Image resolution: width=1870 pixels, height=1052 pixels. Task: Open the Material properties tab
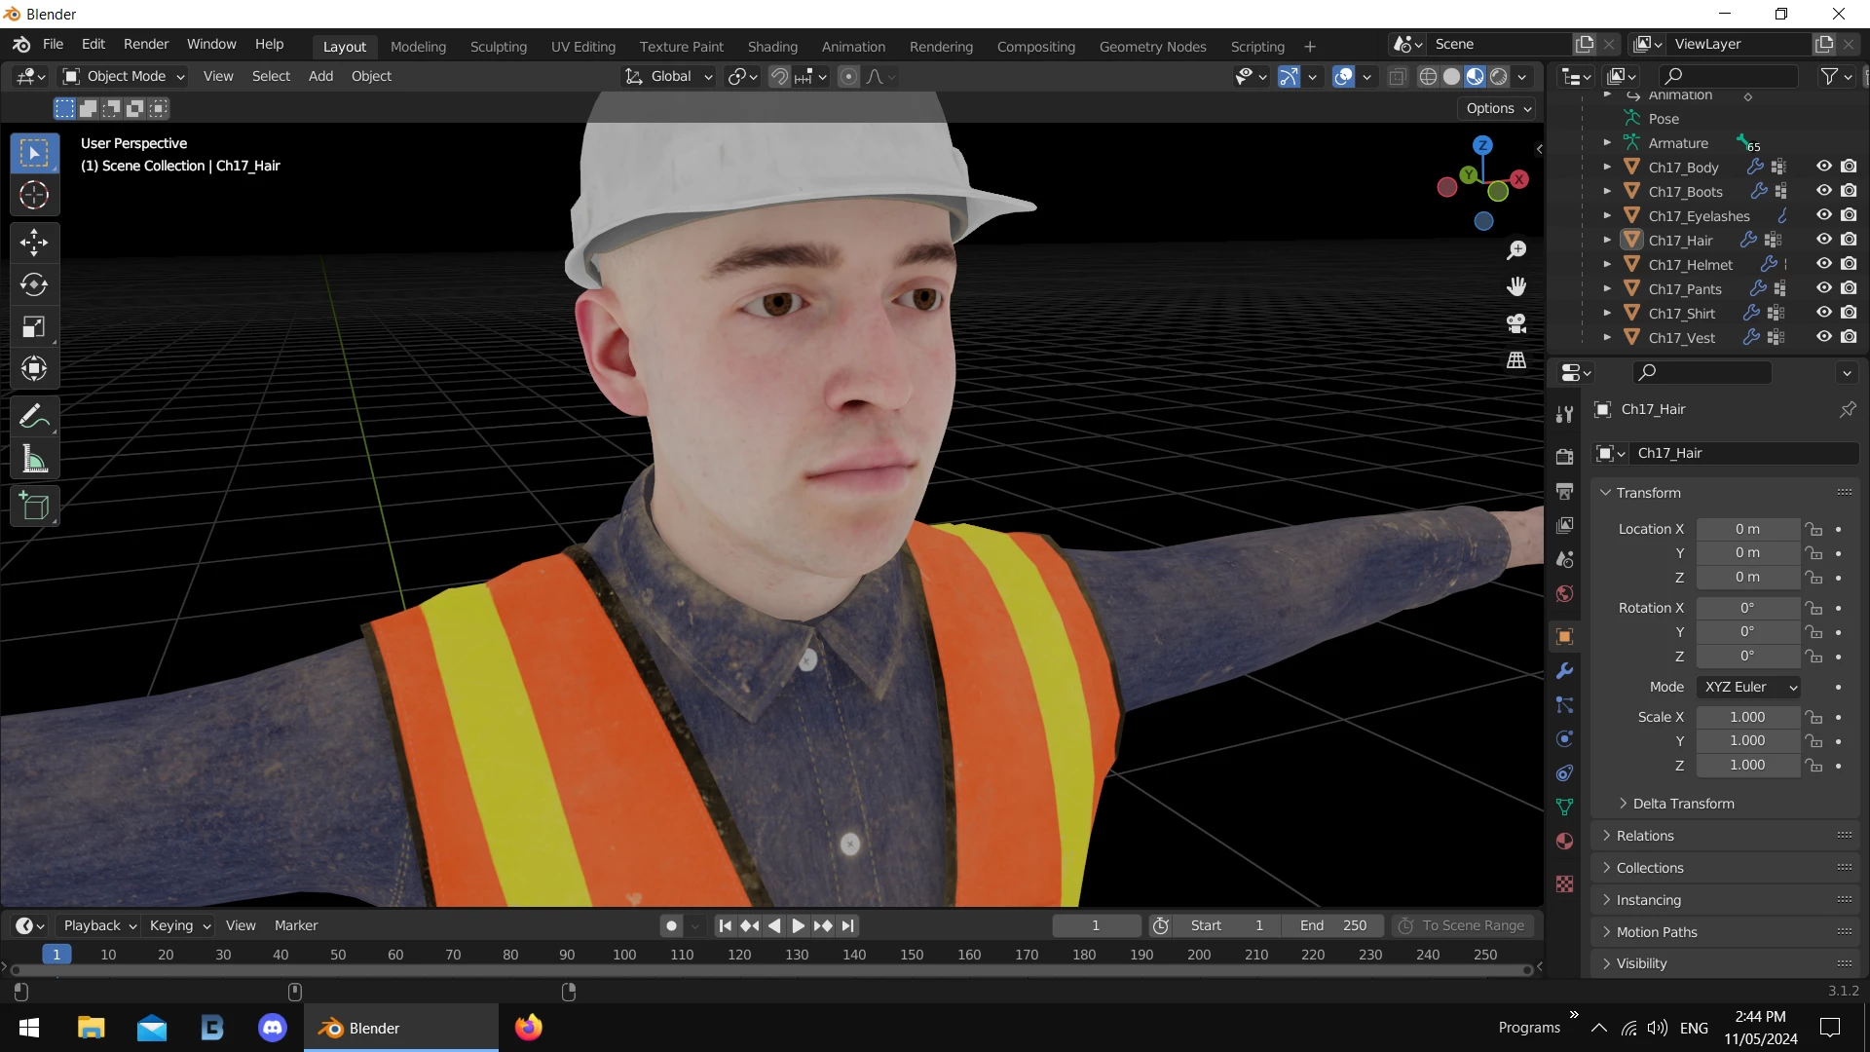[1565, 842]
